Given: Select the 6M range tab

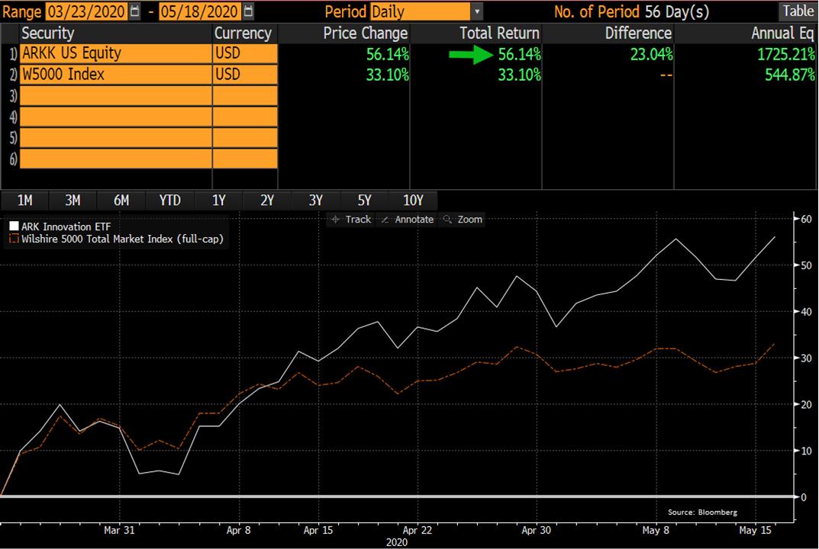Looking at the screenshot, I should tap(121, 201).
